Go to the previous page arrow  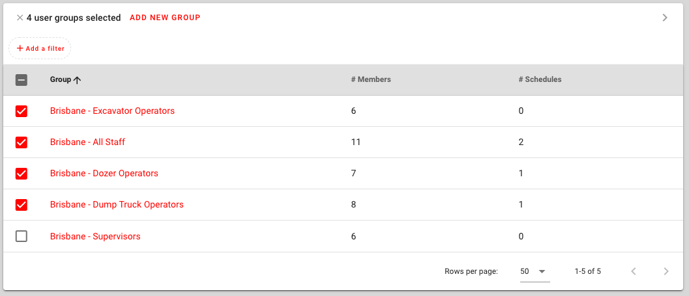(x=633, y=271)
